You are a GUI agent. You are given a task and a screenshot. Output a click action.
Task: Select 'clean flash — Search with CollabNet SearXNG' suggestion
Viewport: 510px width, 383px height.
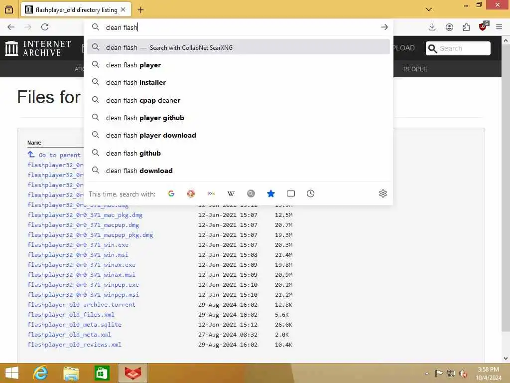(x=239, y=47)
